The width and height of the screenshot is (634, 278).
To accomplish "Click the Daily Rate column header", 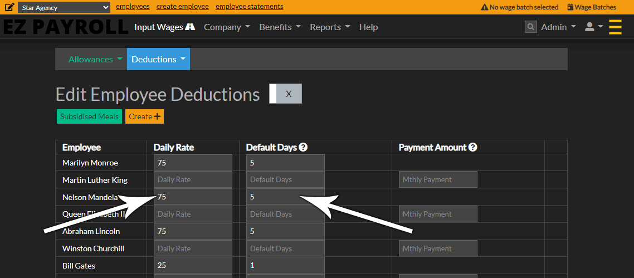I will (174, 148).
